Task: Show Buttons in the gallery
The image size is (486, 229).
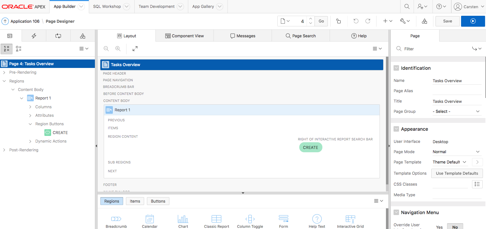Action: (158, 201)
